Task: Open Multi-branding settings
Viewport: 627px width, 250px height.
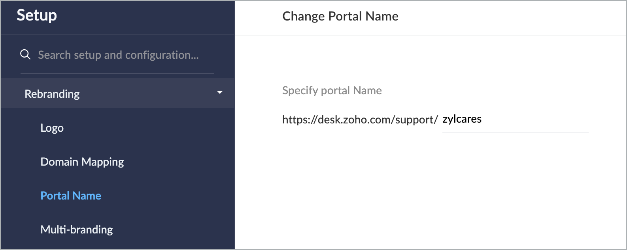Action: point(76,229)
